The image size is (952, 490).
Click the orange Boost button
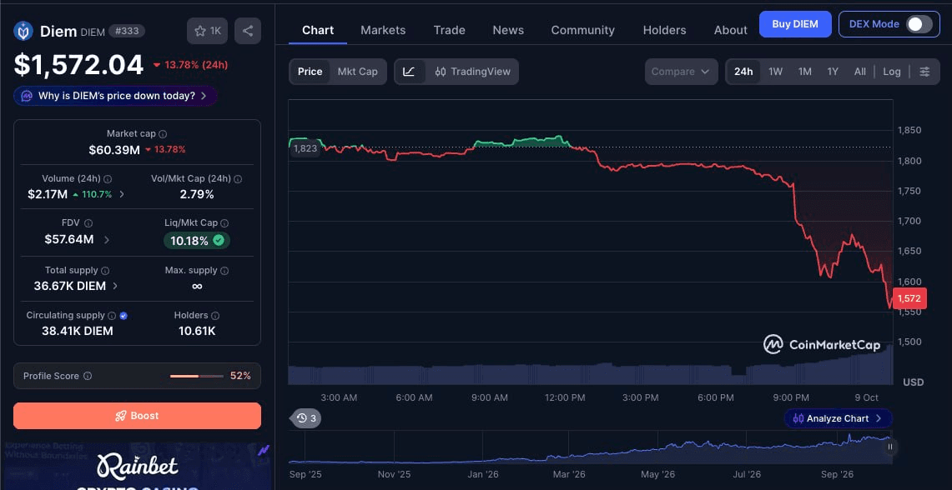tap(137, 416)
